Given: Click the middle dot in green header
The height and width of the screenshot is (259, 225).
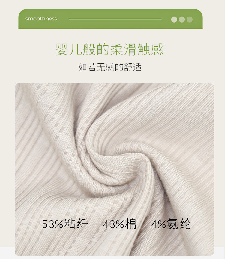Looking at the screenshot, I should click(182, 20).
